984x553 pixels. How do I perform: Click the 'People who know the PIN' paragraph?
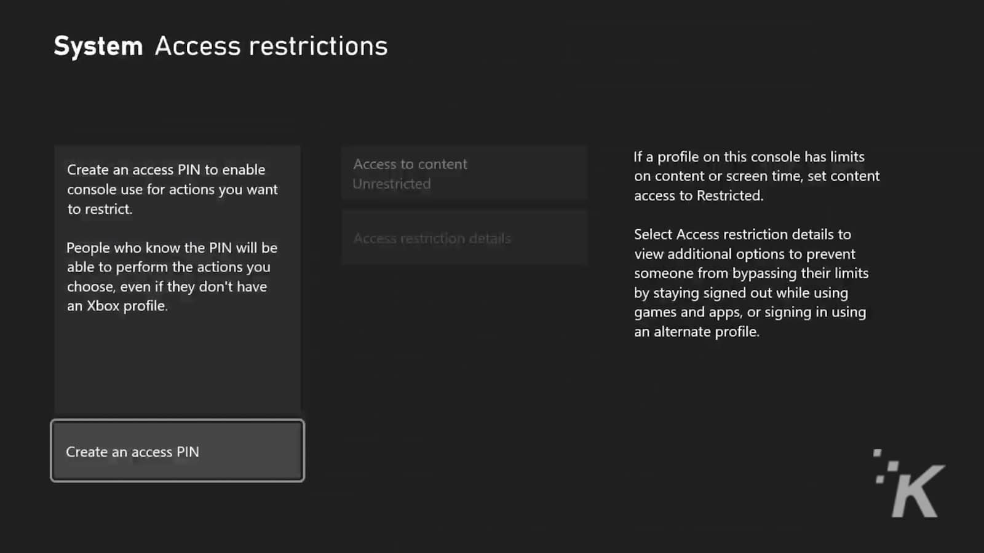[172, 276]
